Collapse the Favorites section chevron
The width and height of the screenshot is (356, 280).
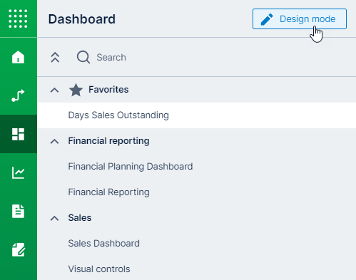(x=54, y=90)
